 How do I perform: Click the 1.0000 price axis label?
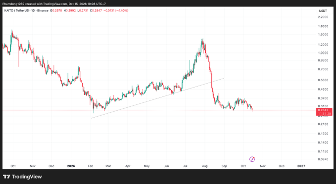point(323,53)
